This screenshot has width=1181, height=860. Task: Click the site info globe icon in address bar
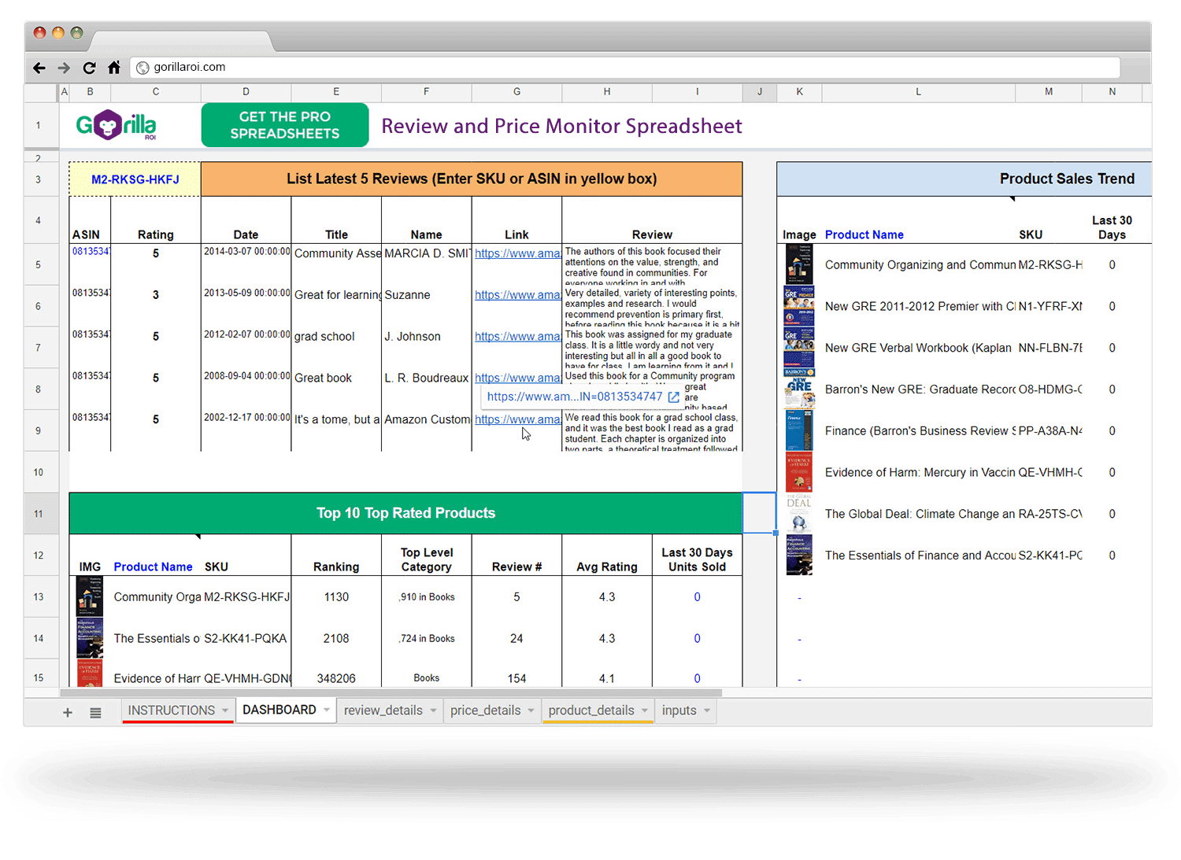click(x=143, y=67)
